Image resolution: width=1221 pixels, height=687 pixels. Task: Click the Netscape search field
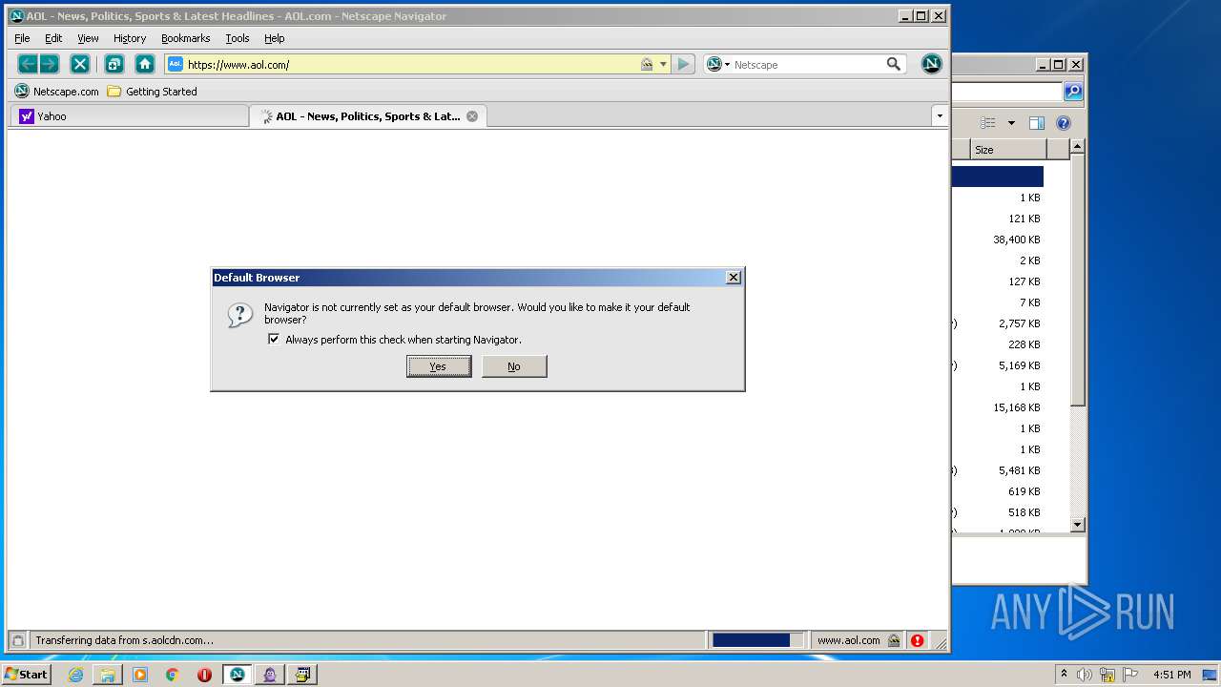pyautogui.click(x=807, y=64)
